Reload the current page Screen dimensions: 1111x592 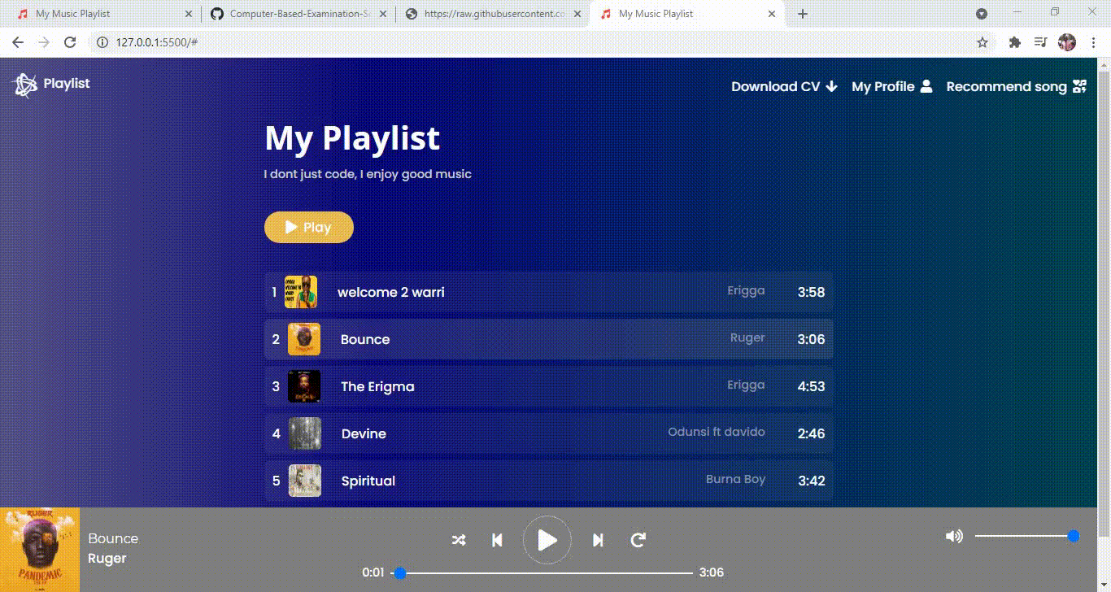click(x=70, y=42)
